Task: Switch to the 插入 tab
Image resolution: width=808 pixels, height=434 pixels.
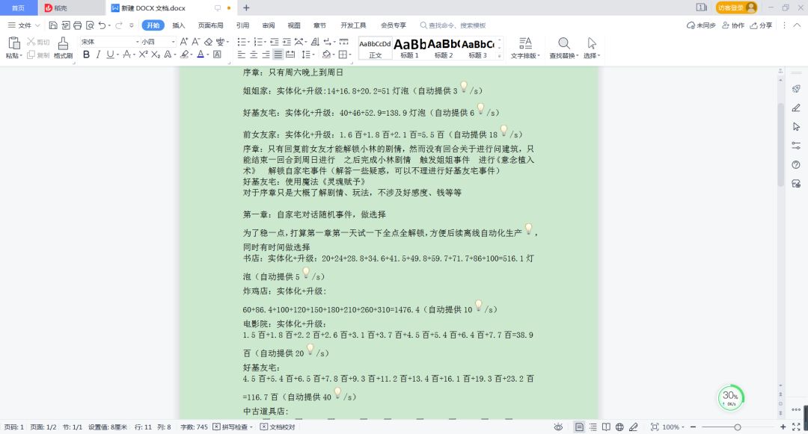Action: [x=178, y=25]
